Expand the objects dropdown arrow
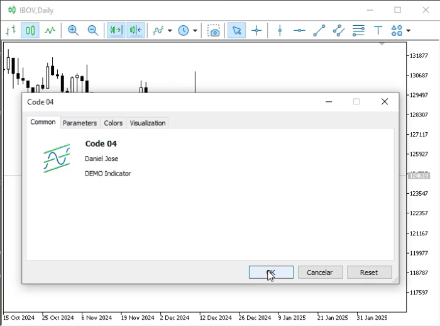This screenshot has height=326, width=440. point(409,30)
